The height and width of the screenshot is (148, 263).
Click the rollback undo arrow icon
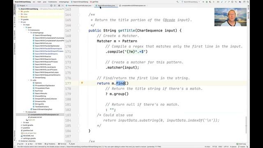tap(235, 2)
